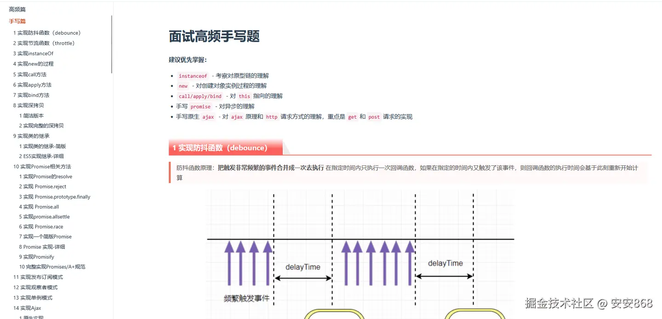Image resolution: width=662 pixels, height=319 pixels.
Task: Select sub-item 1 实现类的继承-简版
Action: [42, 146]
